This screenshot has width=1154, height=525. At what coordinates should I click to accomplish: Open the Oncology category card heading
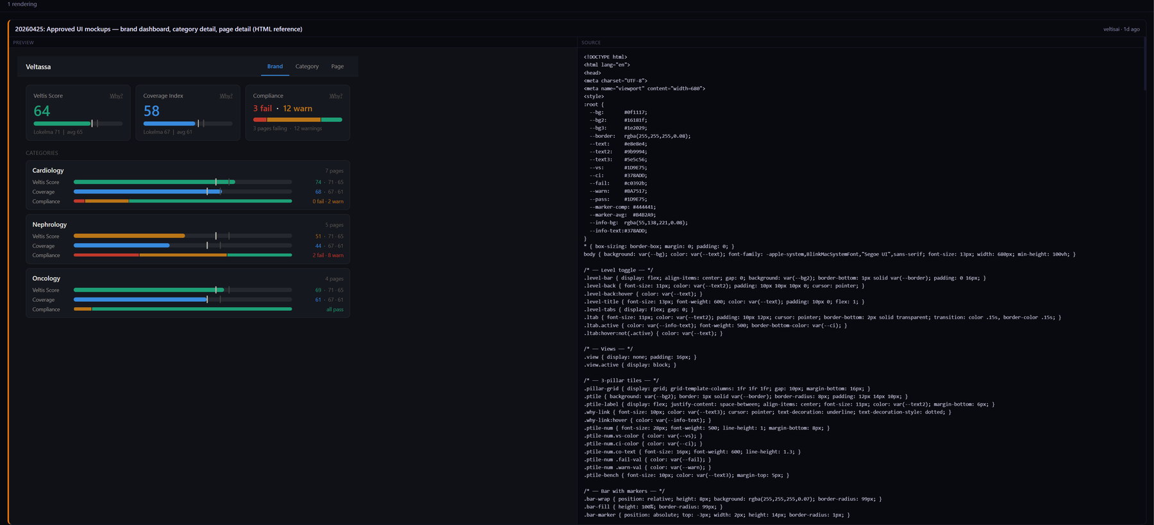[46, 278]
